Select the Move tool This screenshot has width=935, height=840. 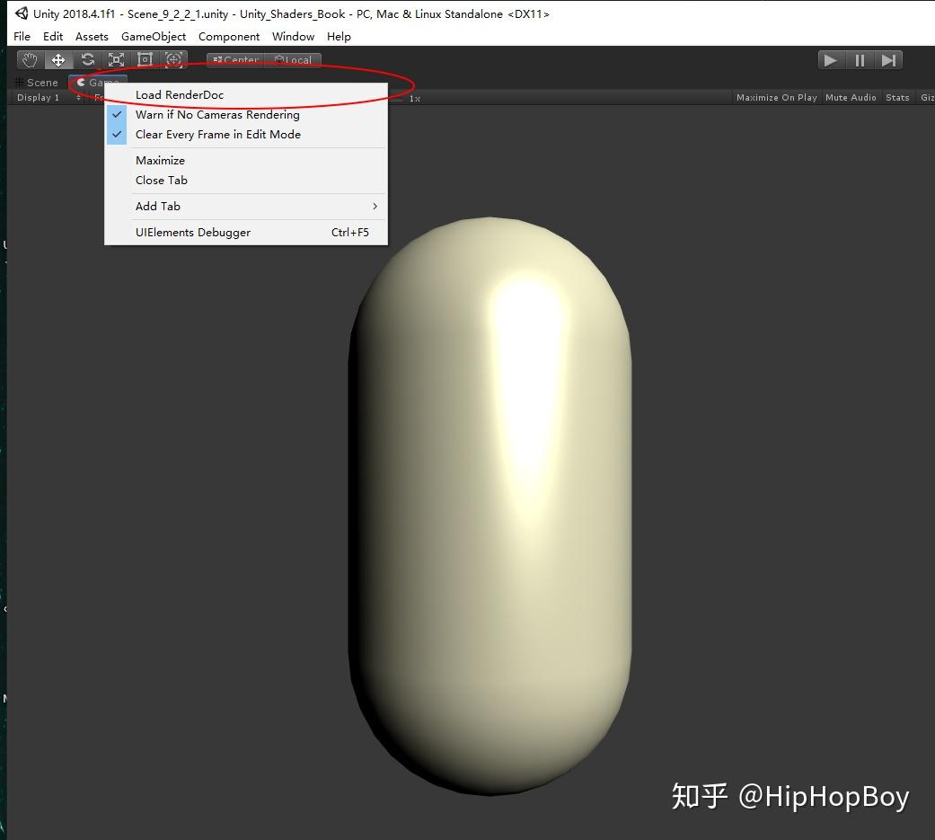pyautogui.click(x=58, y=60)
